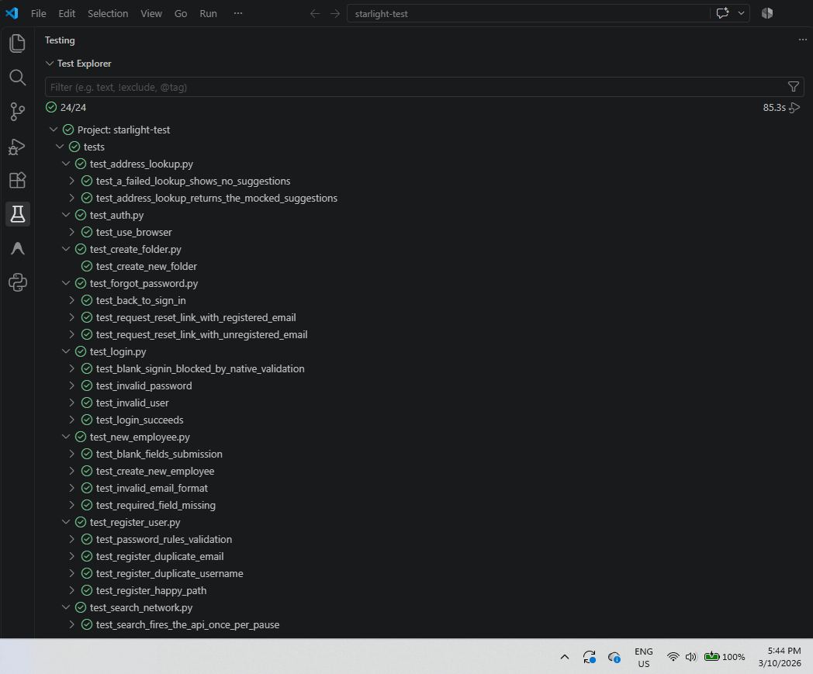This screenshot has height=674, width=813.
Task: Click the sync tray icon in taskbar
Action: coord(589,657)
